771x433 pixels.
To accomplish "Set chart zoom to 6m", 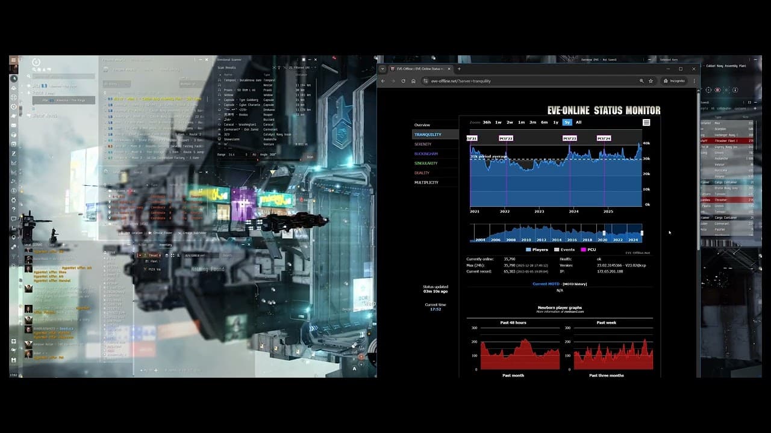I will [x=544, y=122].
